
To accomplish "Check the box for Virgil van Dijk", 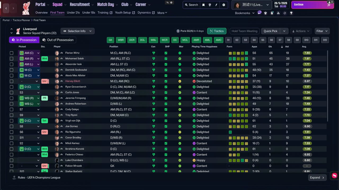I will (11, 121).
